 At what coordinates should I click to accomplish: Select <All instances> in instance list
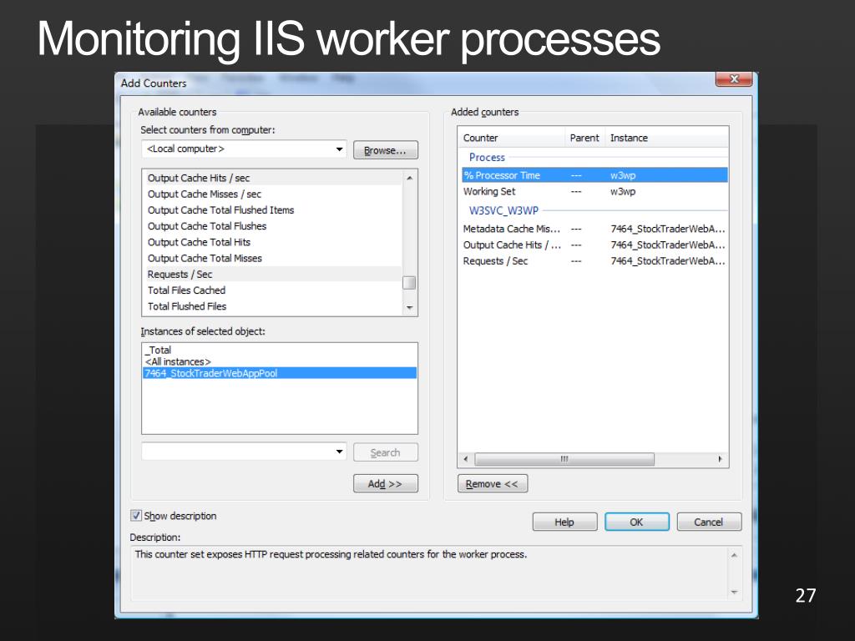click(x=178, y=361)
